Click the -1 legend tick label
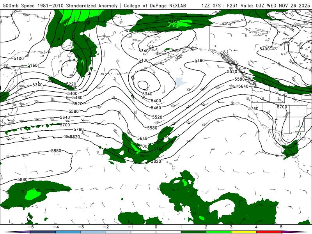Viewport: 312px width, 234px height. click(x=131, y=227)
